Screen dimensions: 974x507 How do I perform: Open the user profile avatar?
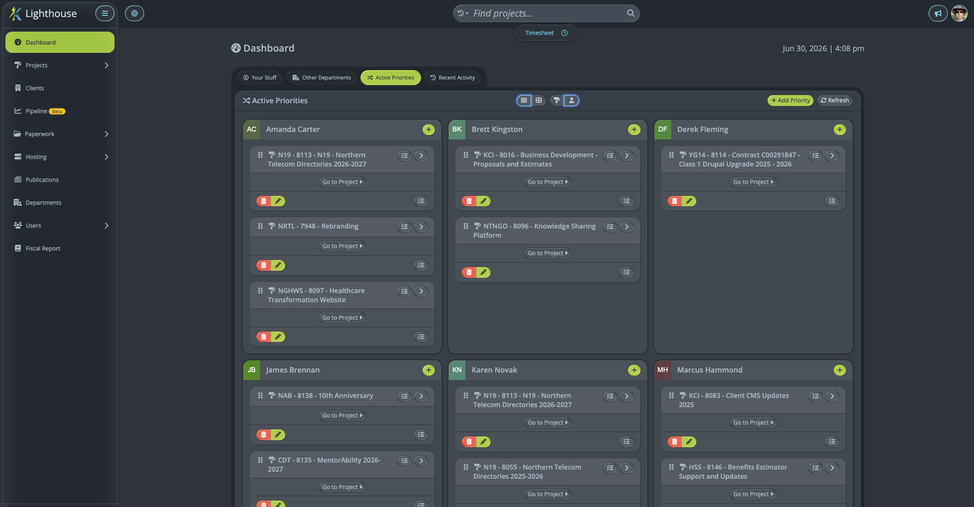click(959, 13)
